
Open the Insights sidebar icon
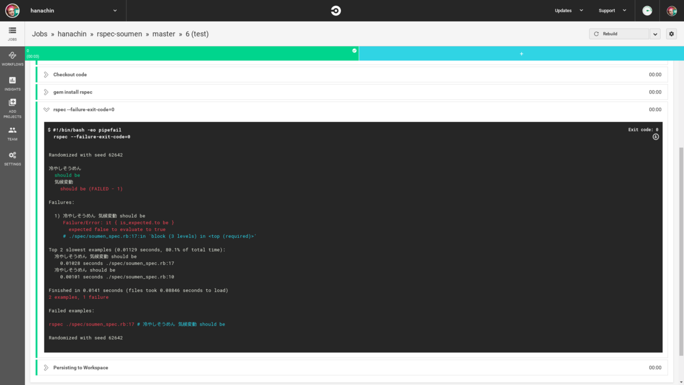click(x=13, y=83)
